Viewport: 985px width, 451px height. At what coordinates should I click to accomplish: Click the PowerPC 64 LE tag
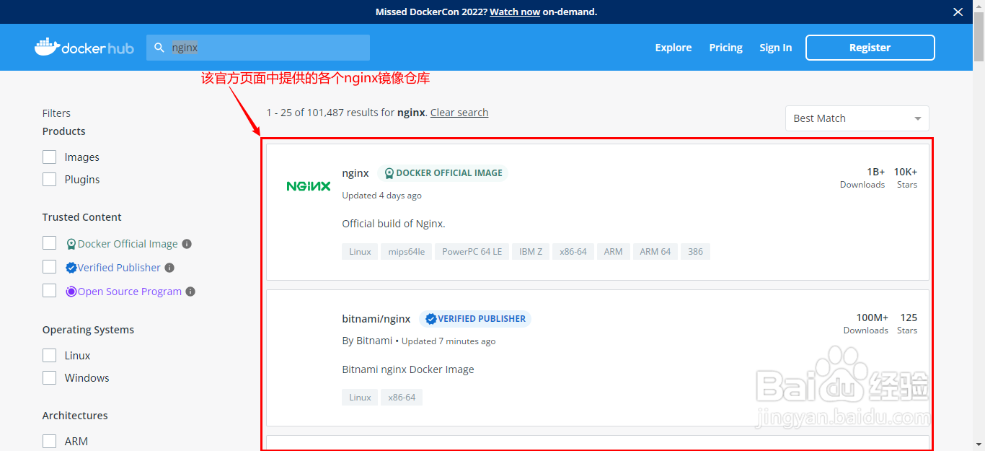tap(472, 252)
